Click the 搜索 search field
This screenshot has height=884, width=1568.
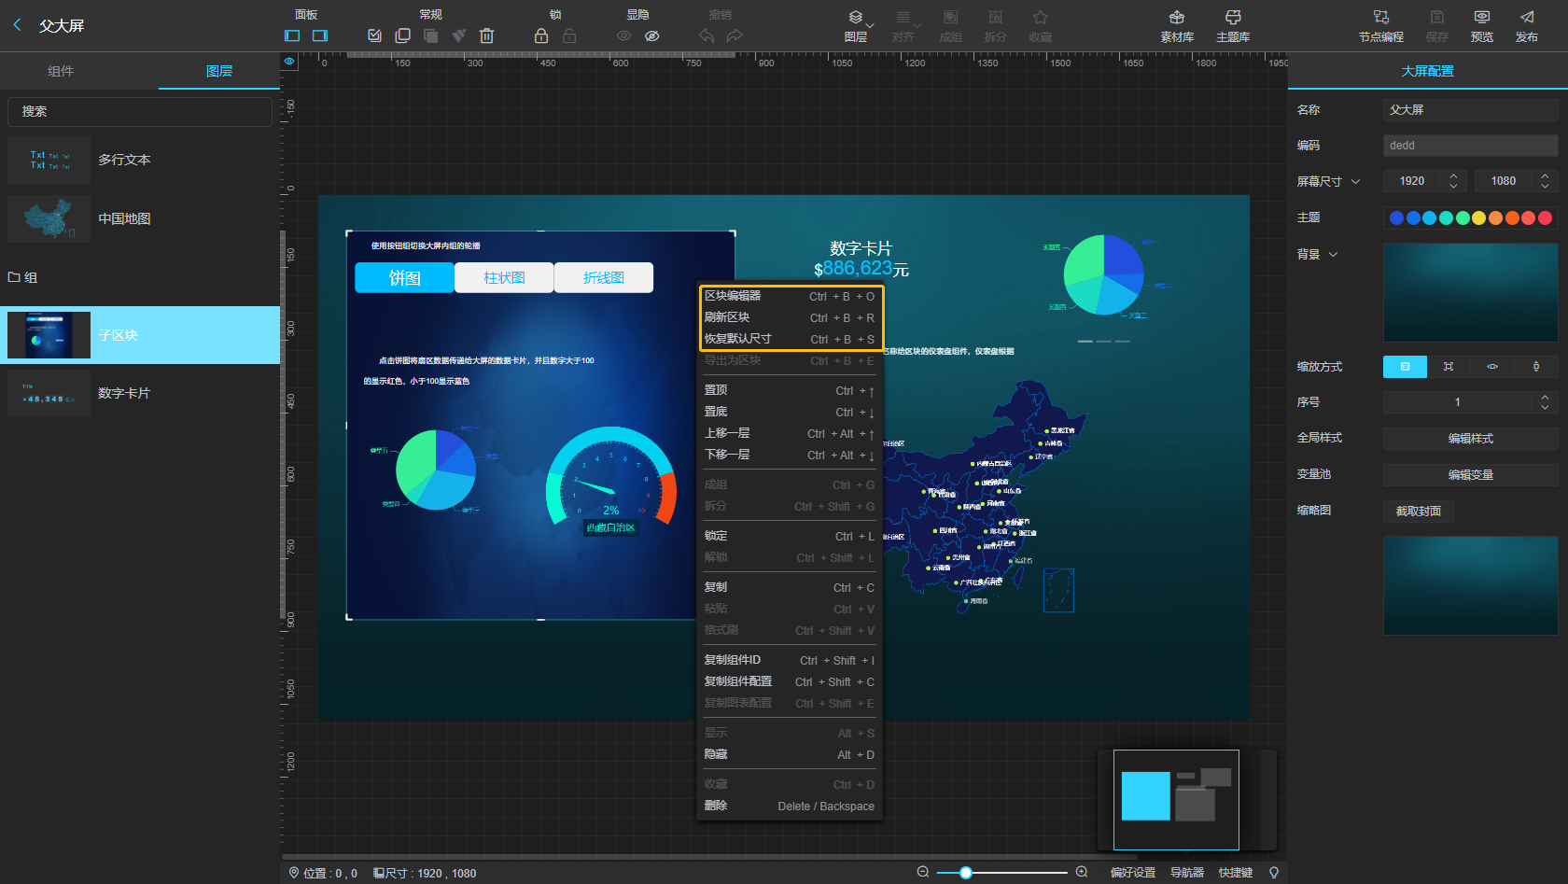[x=140, y=111]
